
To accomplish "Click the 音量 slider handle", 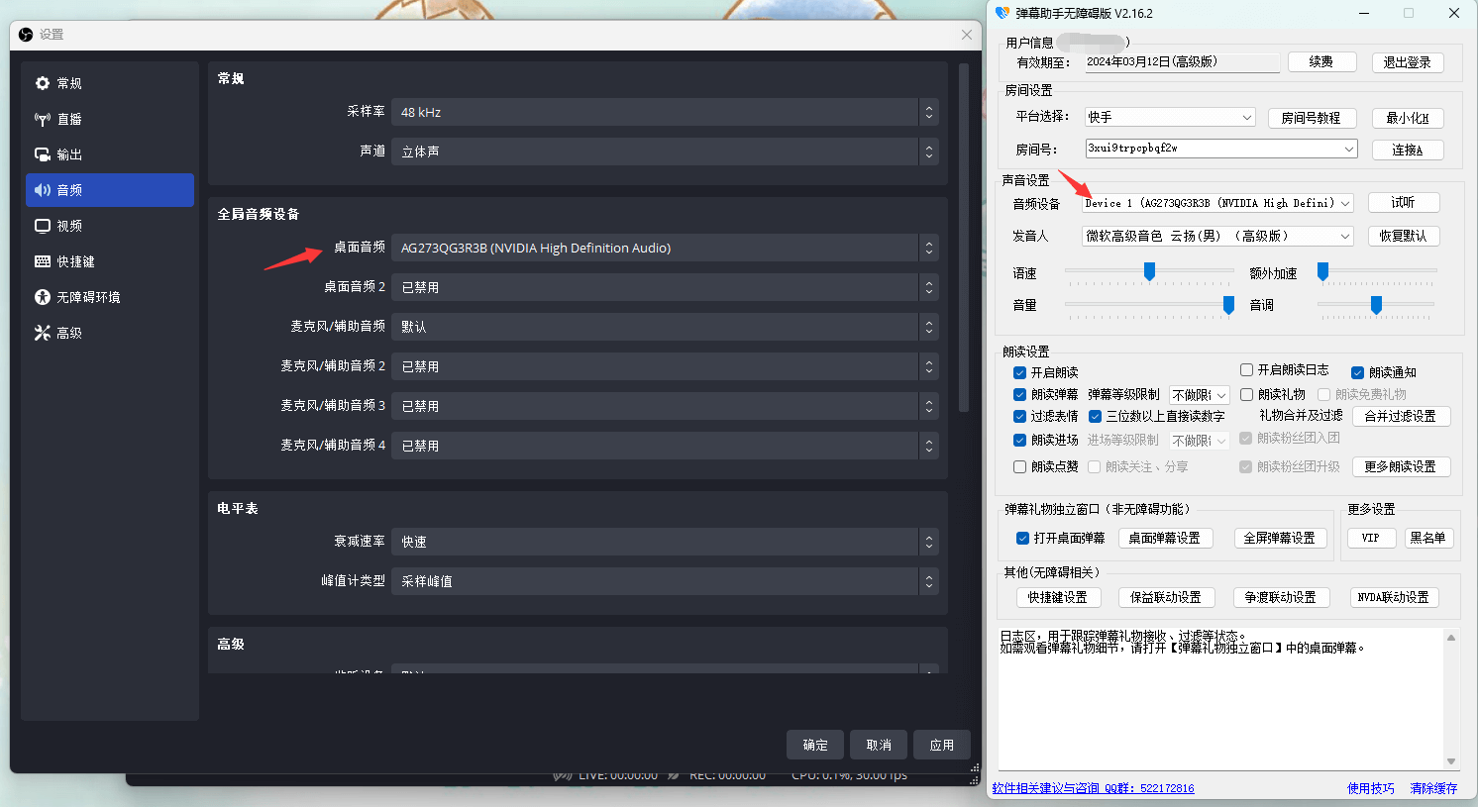I will tap(1228, 305).
